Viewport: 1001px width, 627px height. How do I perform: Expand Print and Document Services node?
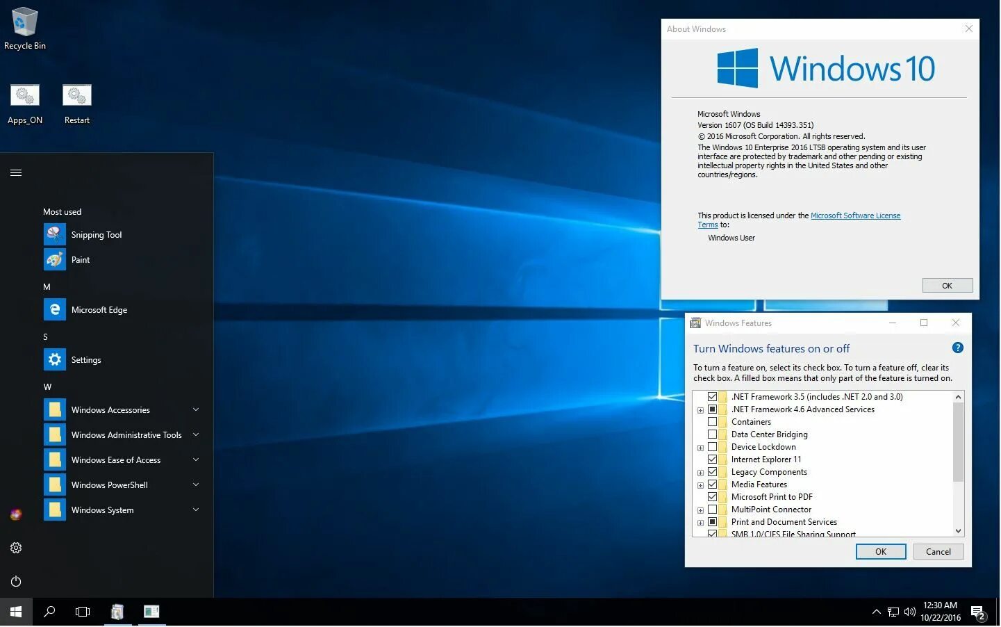coord(700,523)
